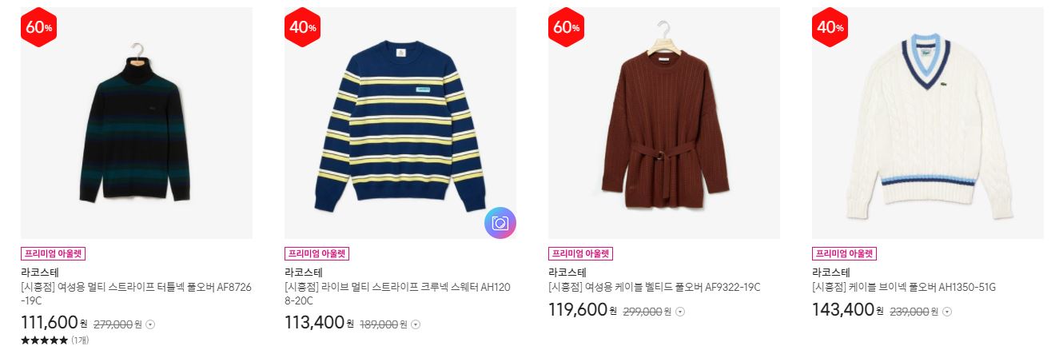1051x354 pixels.
Task: Open the brown cable belted pullover image
Action: click(x=664, y=123)
